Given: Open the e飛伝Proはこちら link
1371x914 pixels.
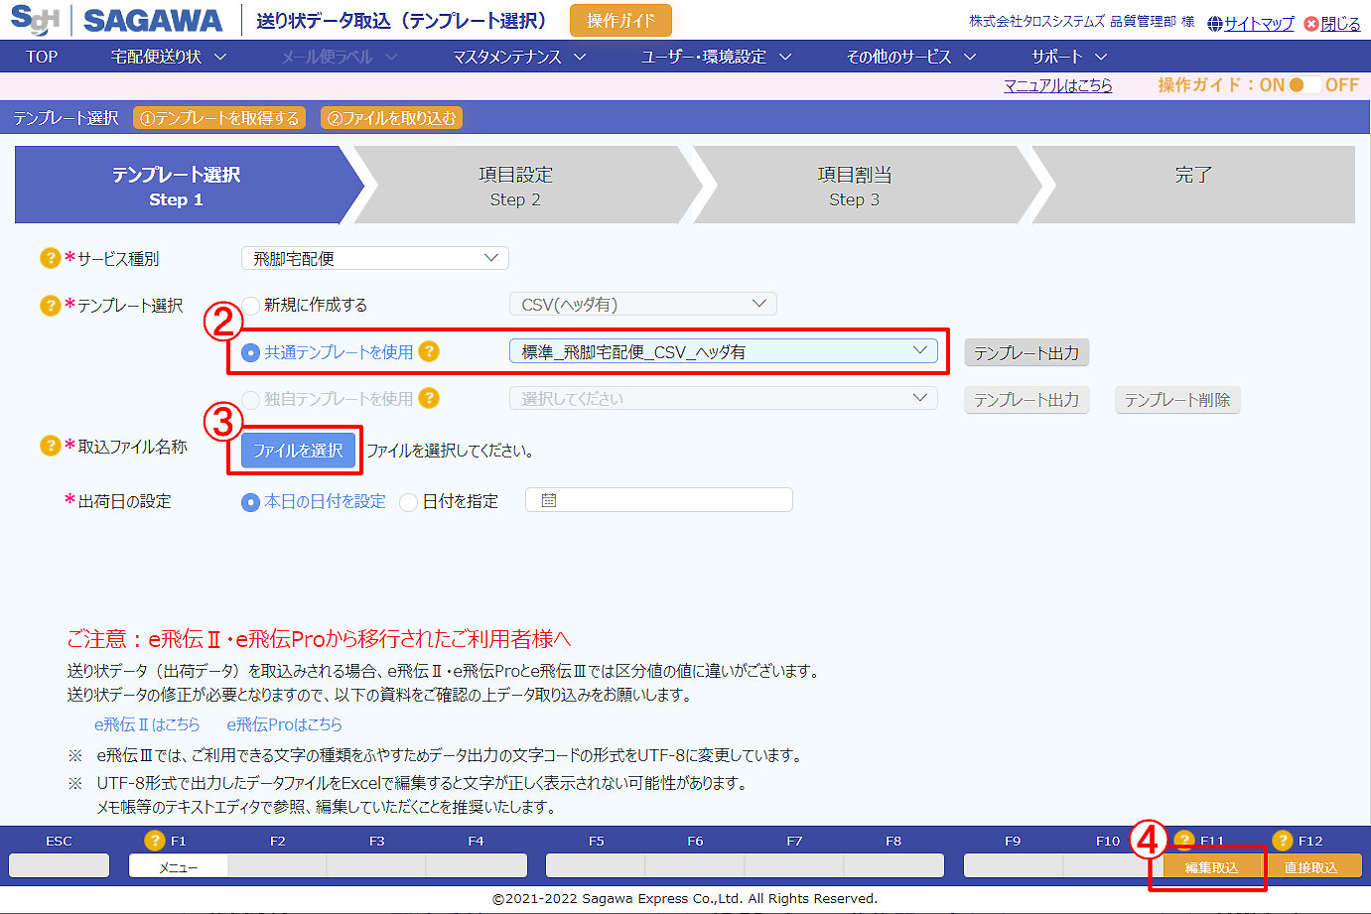Looking at the screenshot, I should (284, 724).
